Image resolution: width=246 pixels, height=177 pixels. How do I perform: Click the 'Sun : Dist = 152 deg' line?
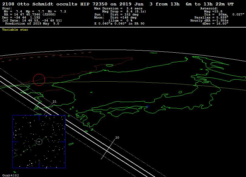(116, 15)
